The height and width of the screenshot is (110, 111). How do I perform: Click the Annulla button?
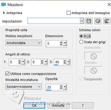click(58, 105)
